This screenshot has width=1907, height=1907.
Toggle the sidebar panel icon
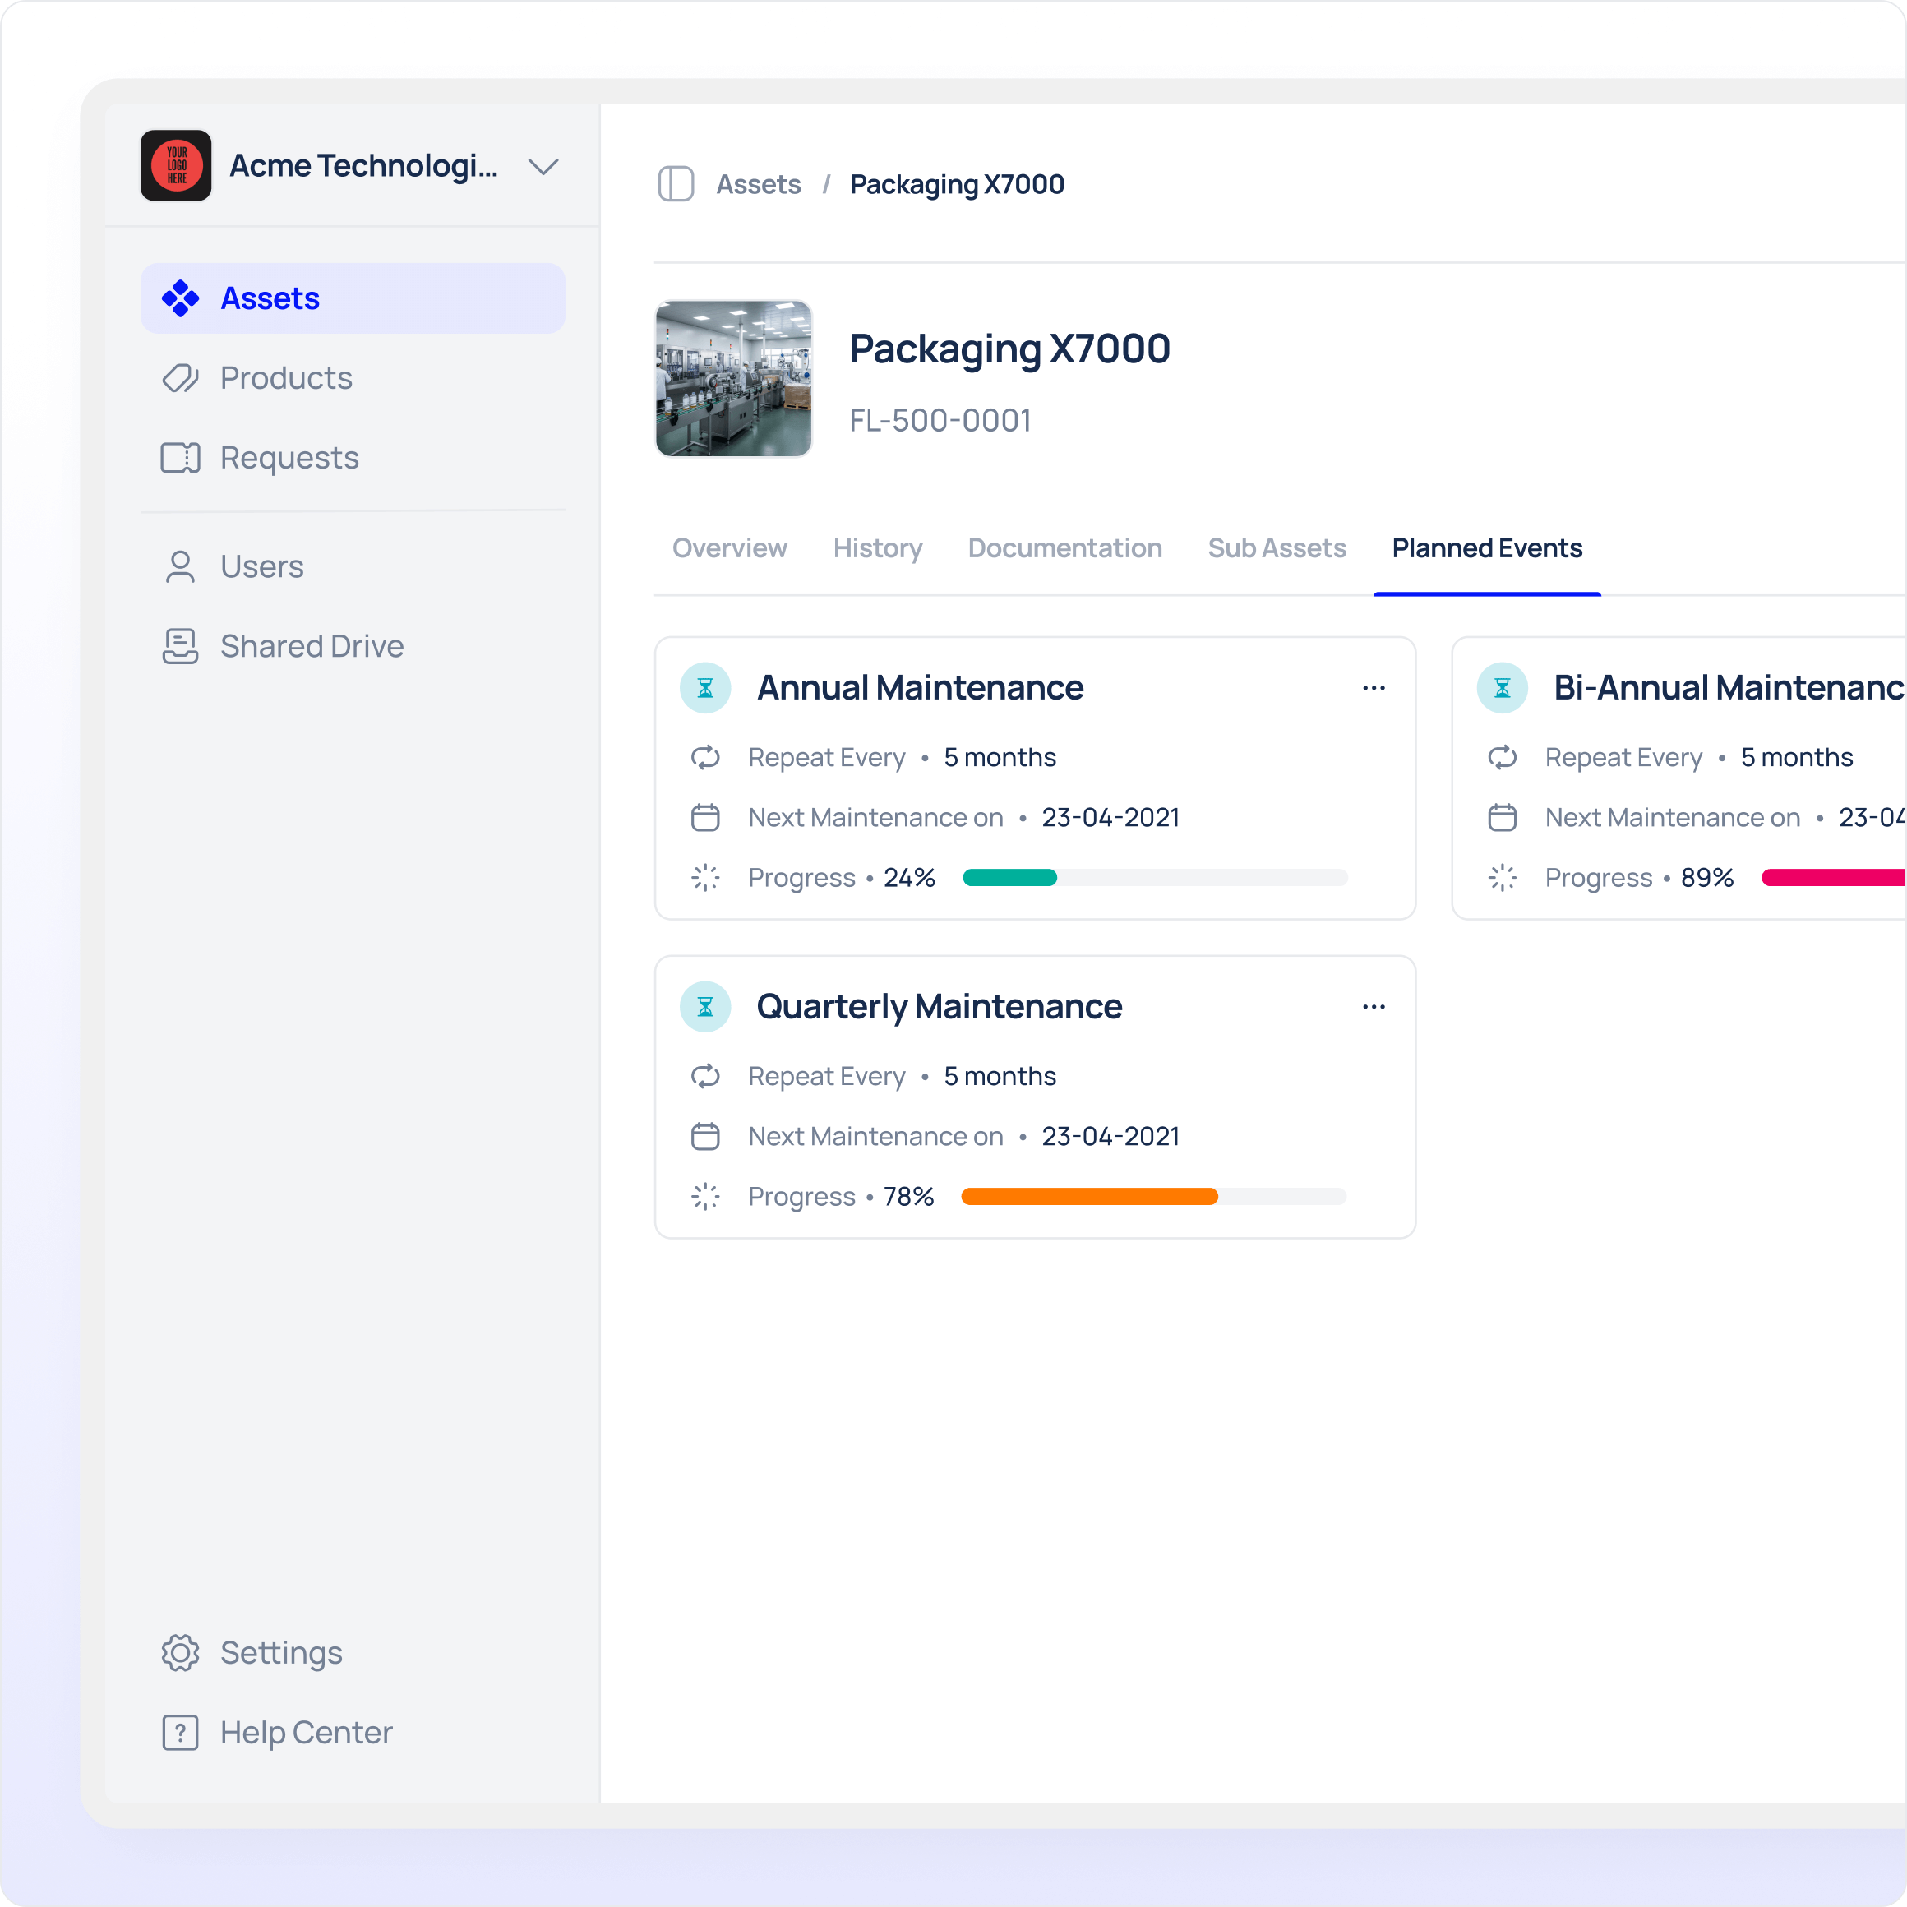[x=675, y=185]
